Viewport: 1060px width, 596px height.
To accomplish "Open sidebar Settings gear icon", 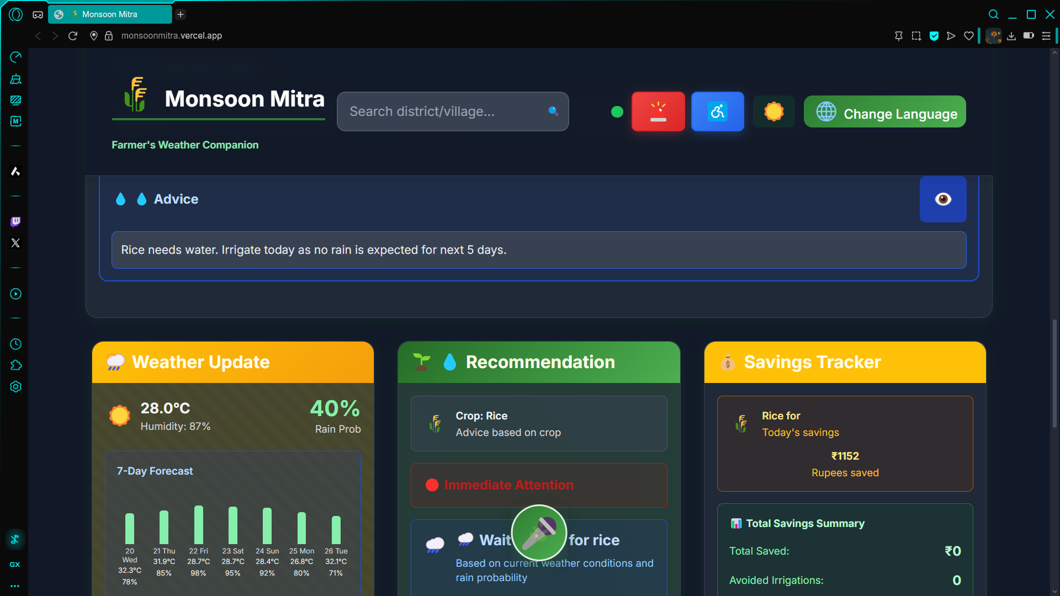I will point(15,387).
